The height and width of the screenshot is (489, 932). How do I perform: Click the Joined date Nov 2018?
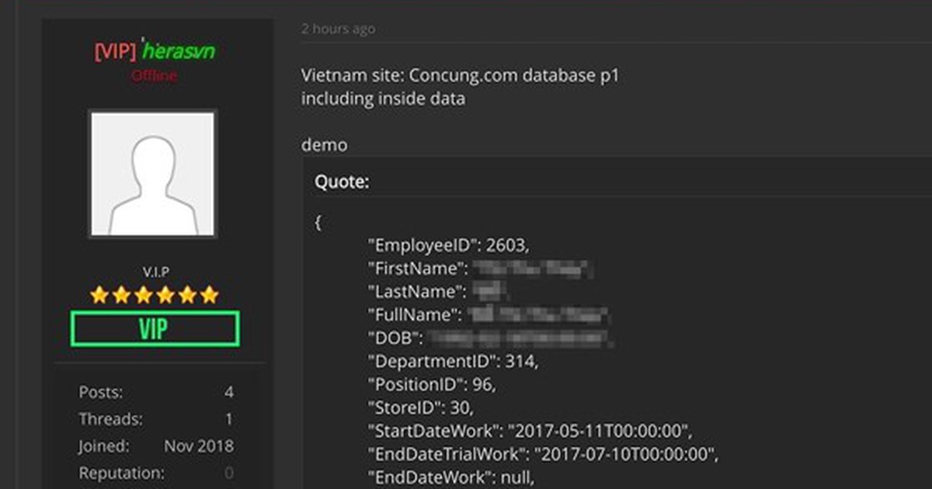point(198,446)
